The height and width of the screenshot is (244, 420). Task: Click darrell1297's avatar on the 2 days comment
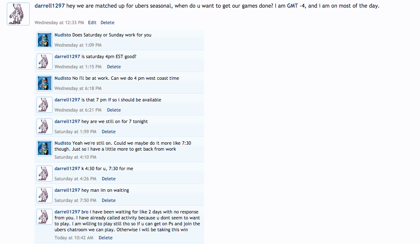point(45,217)
